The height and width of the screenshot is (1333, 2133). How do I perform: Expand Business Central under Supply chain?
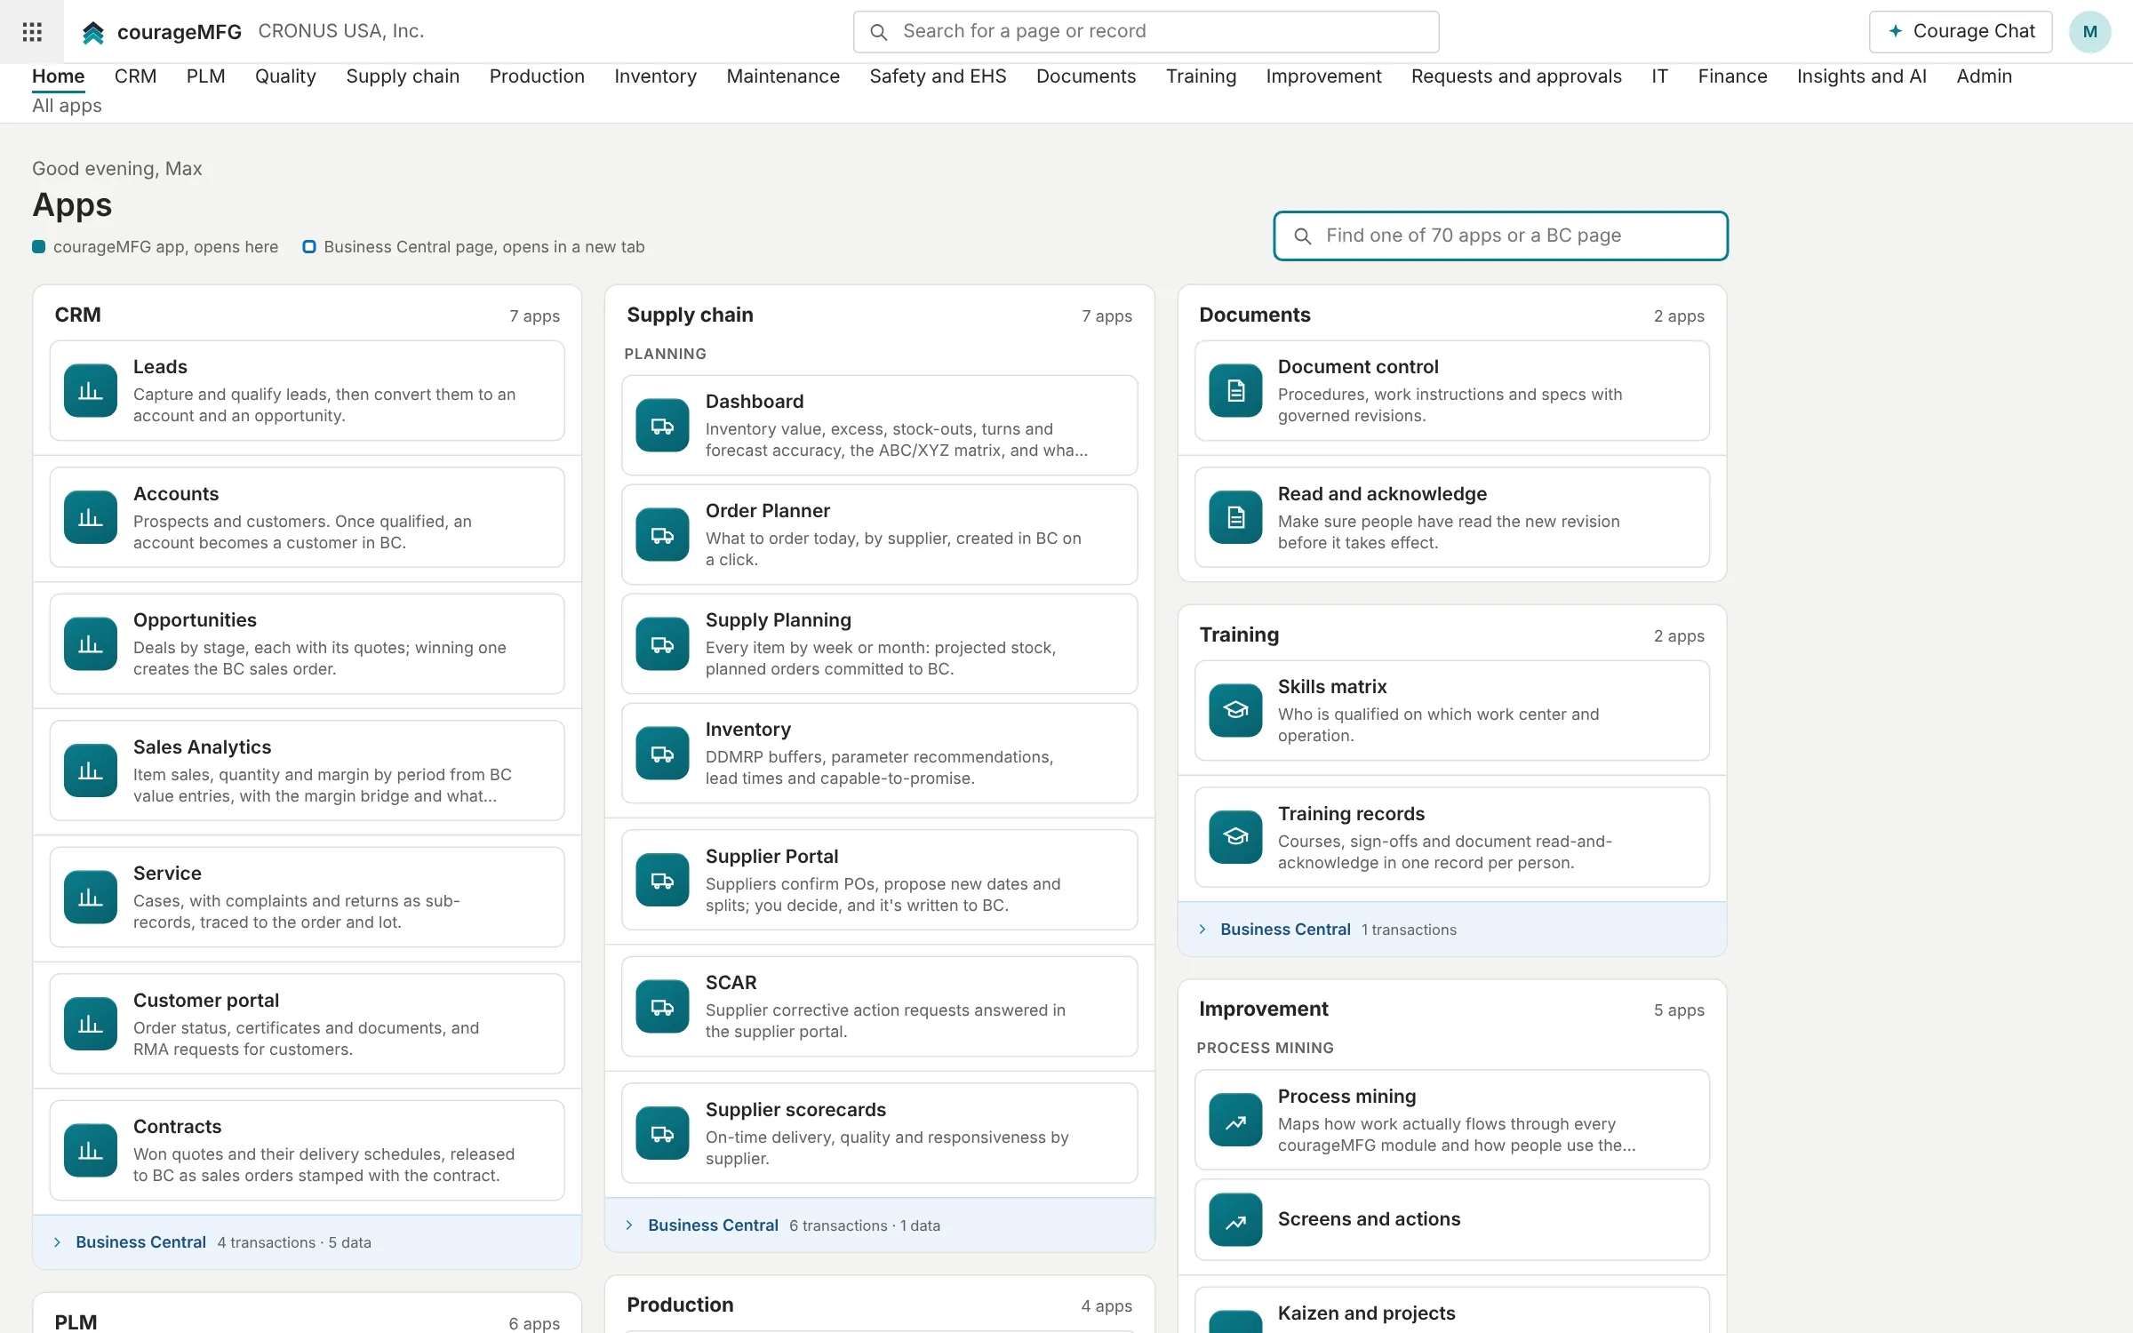pyautogui.click(x=880, y=1225)
